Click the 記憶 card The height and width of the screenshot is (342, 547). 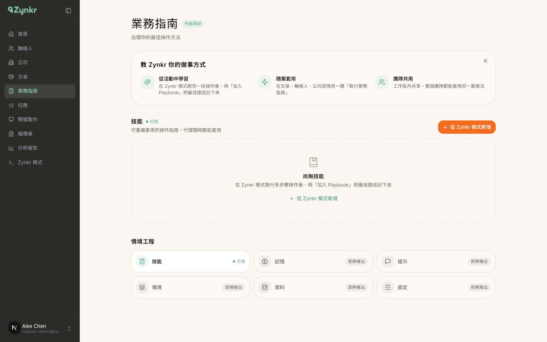(313, 261)
